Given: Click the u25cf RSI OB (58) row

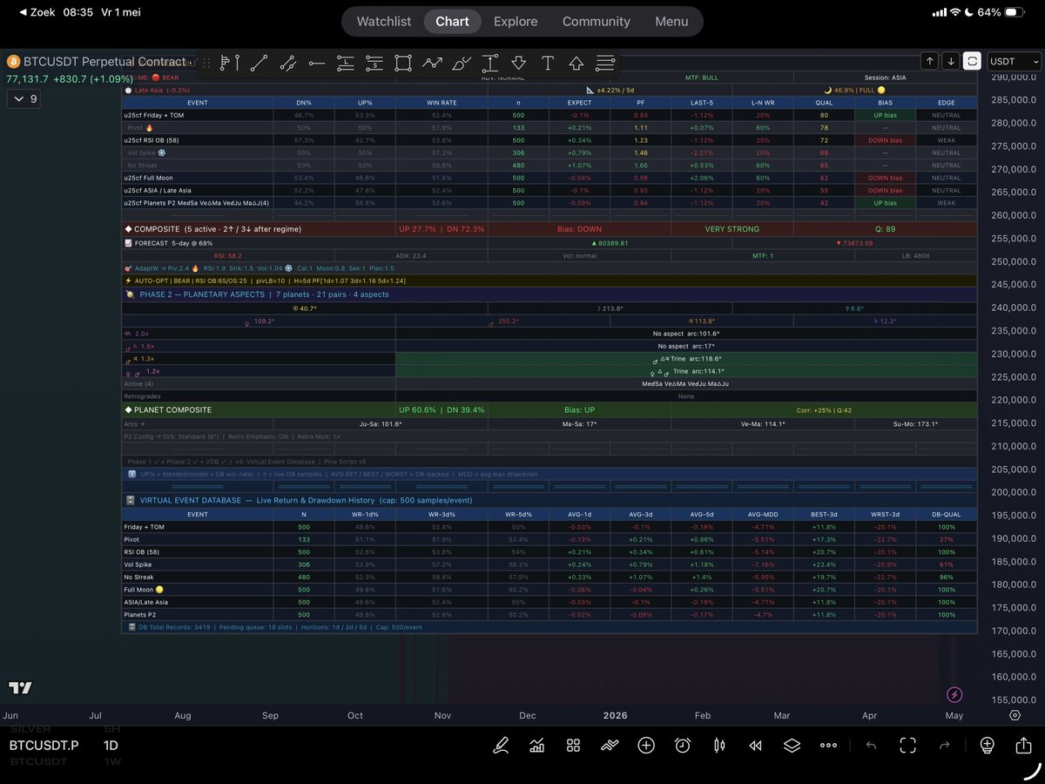Looking at the screenshot, I should tap(549, 139).
